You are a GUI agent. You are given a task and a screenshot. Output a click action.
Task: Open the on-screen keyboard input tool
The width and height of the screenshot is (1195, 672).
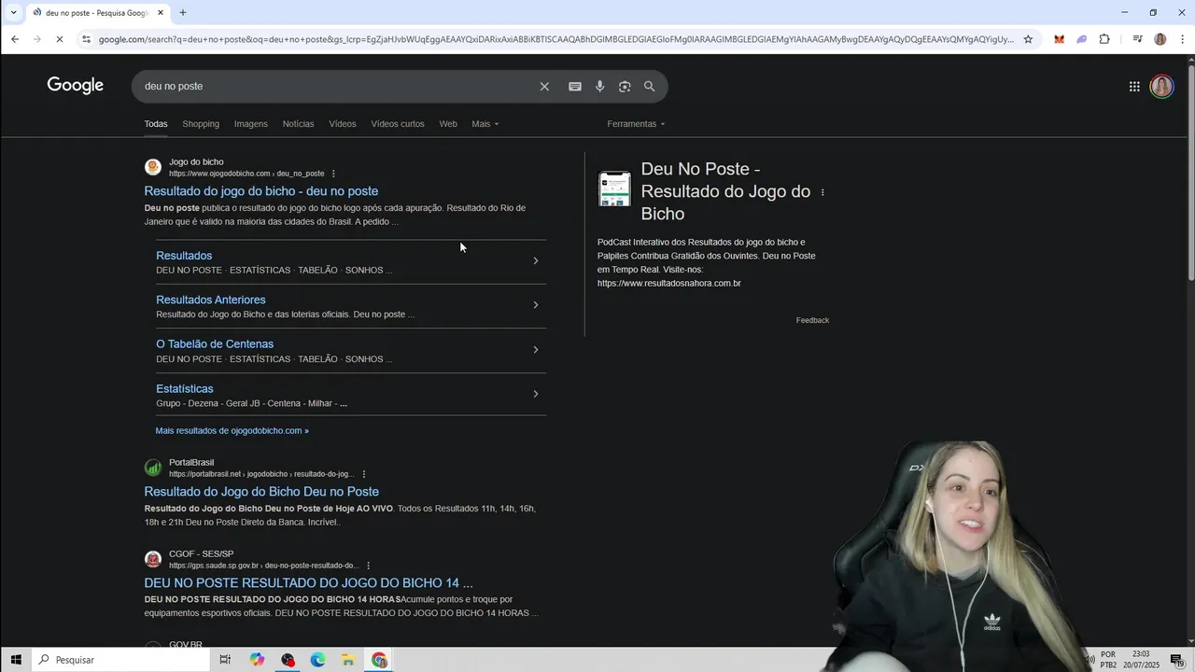click(575, 86)
